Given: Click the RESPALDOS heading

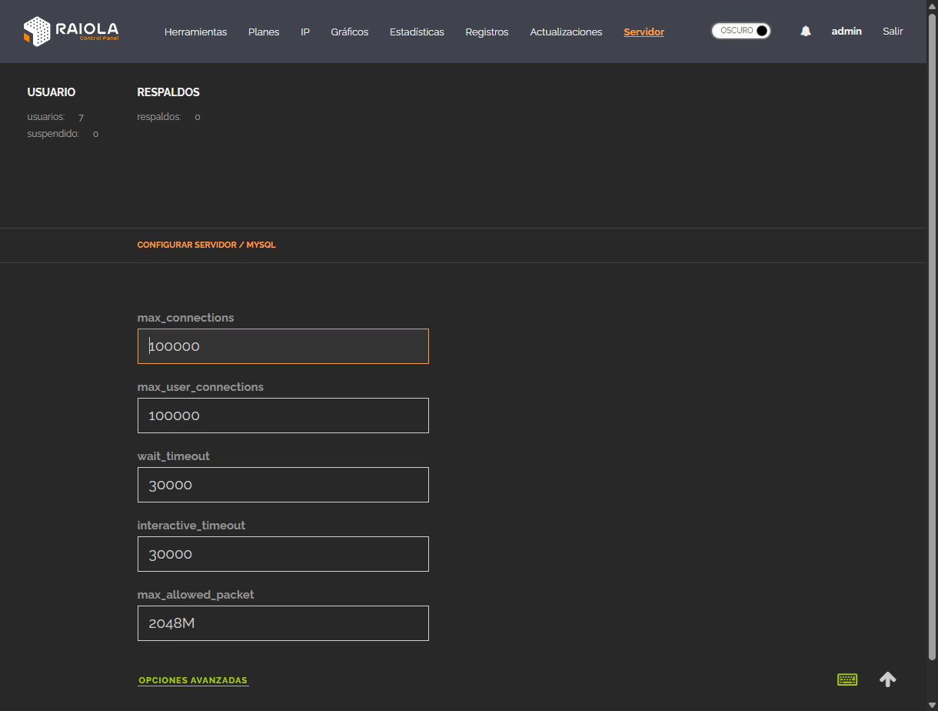Looking at the screenshot, I should pyautogui.click(x=168, y=92).
